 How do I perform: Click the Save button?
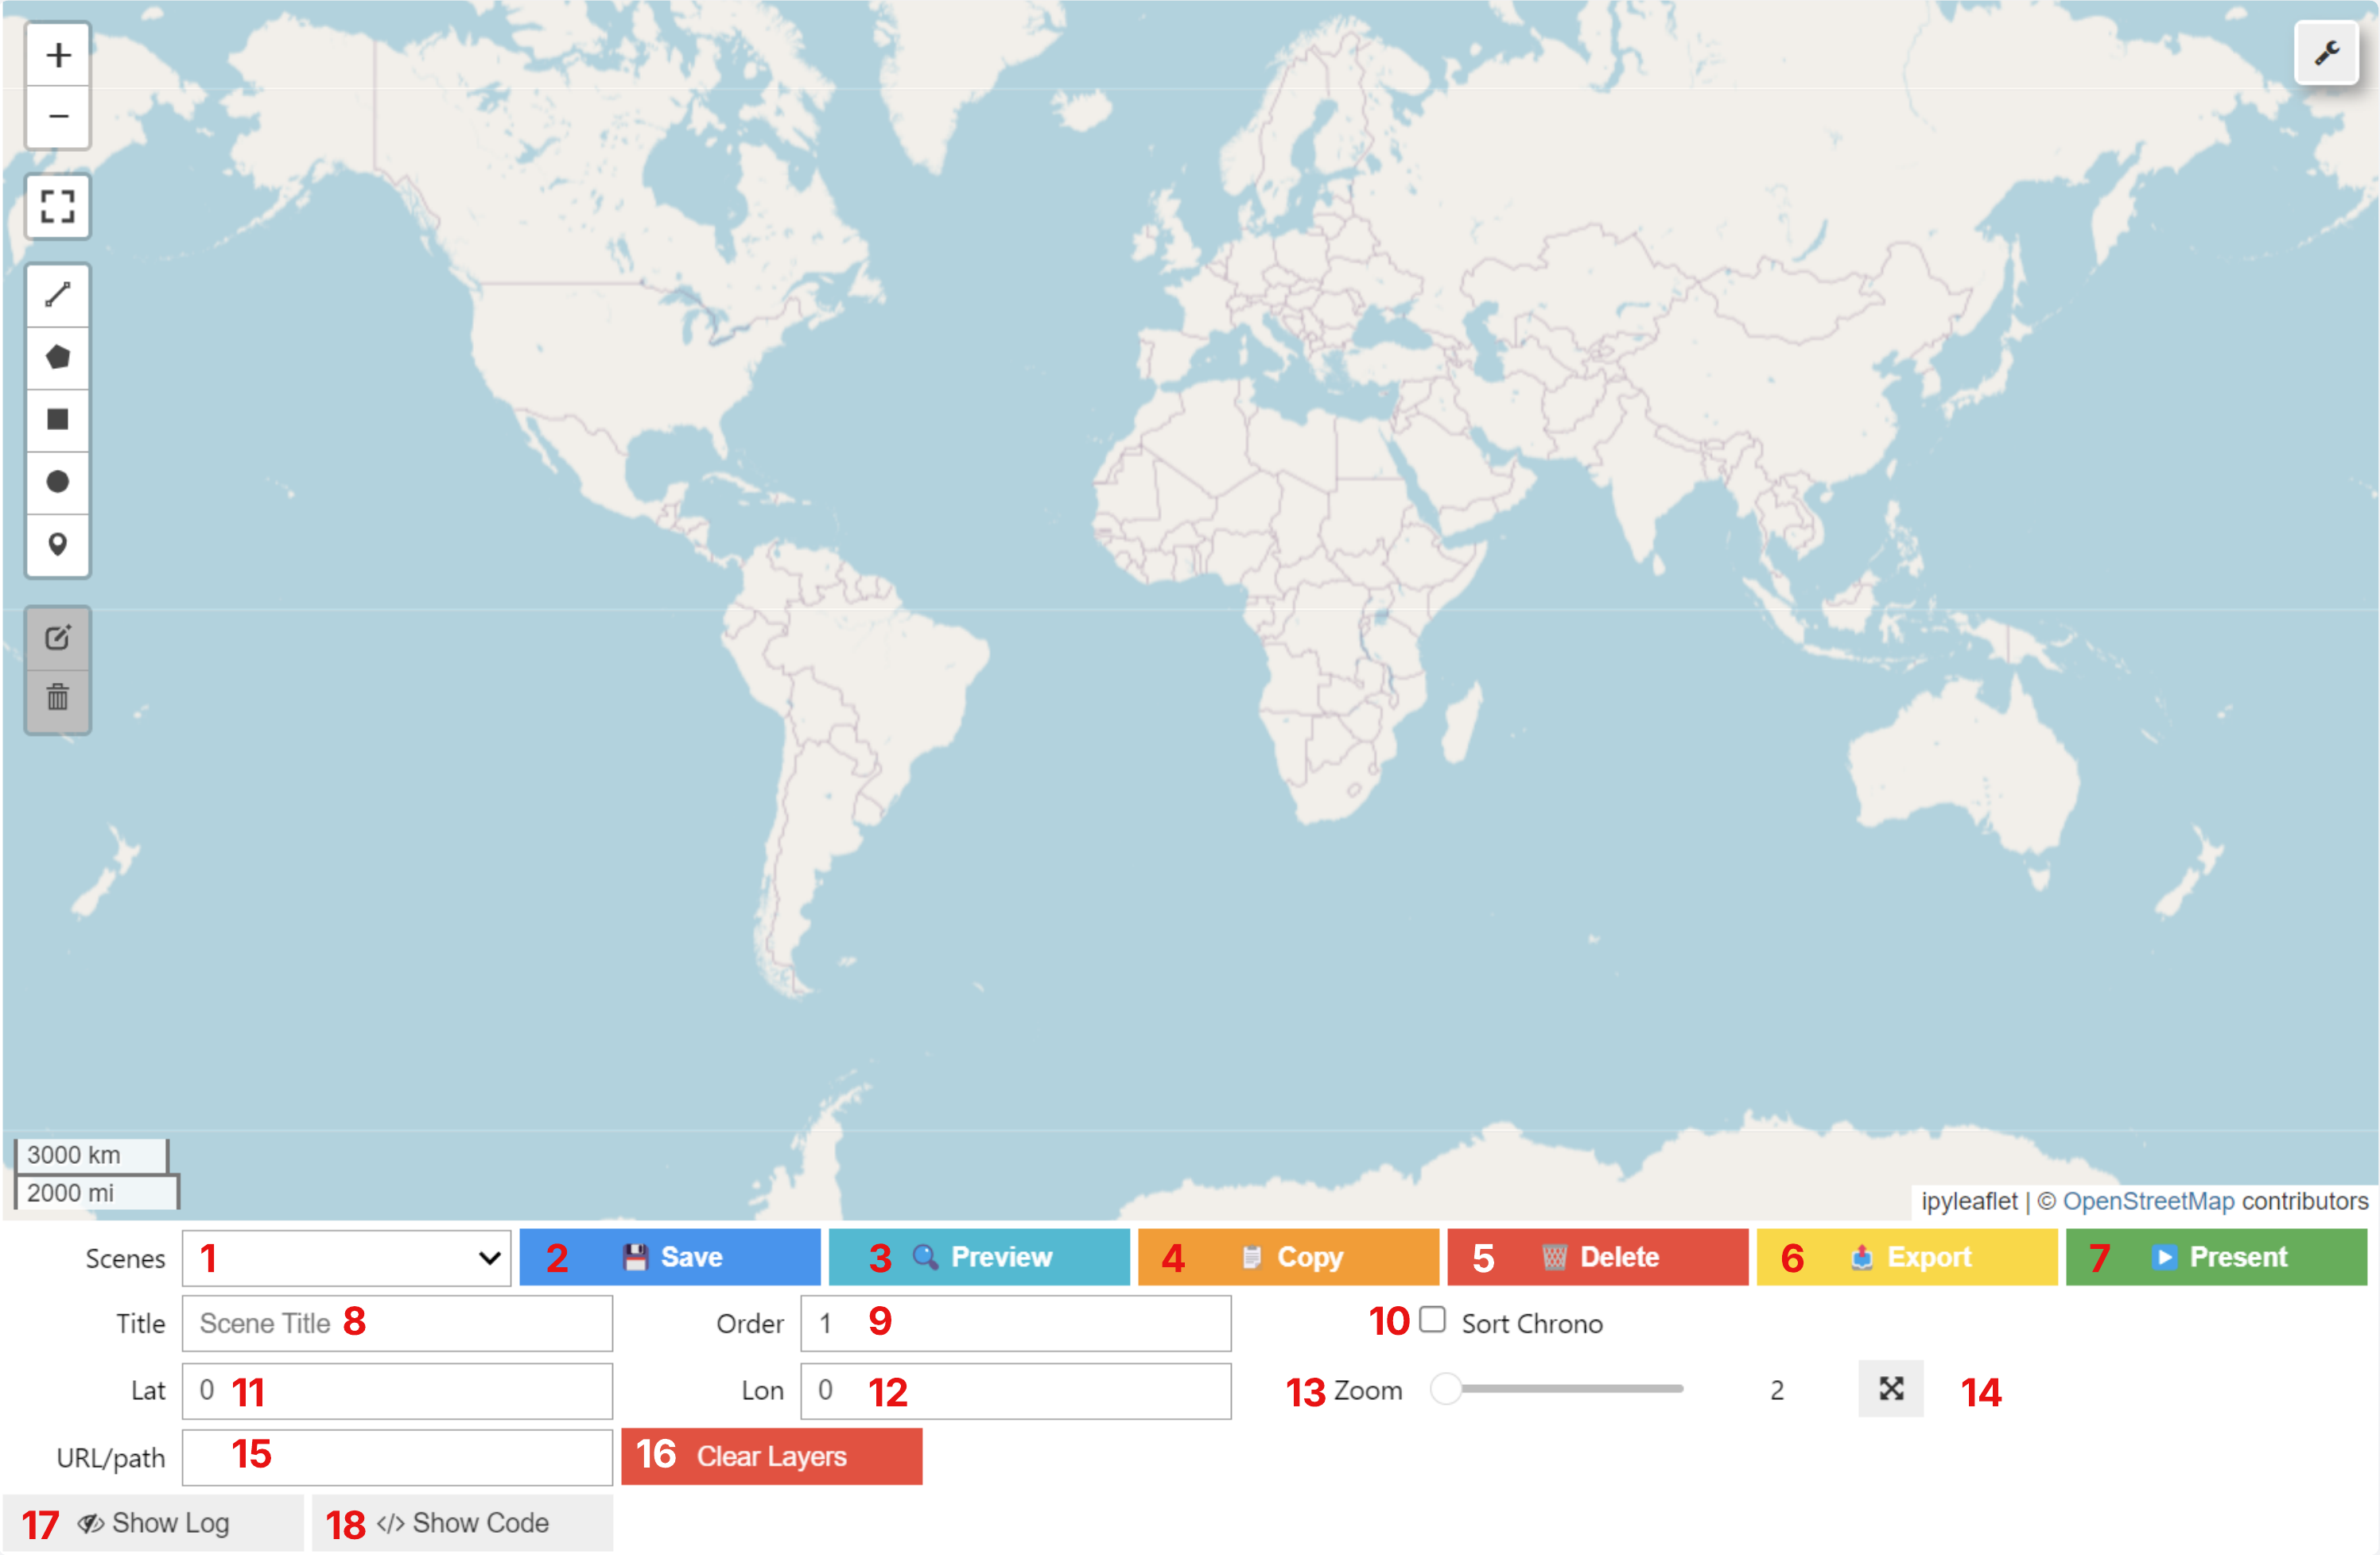tap(670, 1257)
